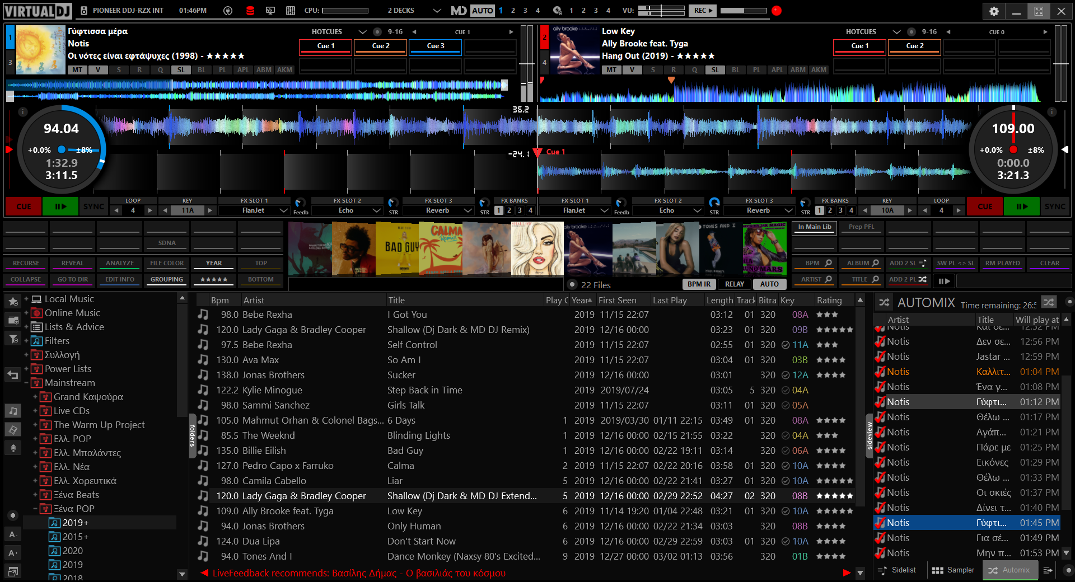Select FX bank 2 on left deck
The height and width of the screenshot is (582, 1075).
tap(509, 210)
